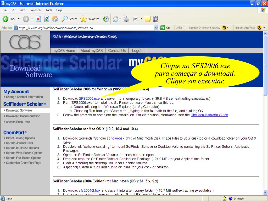Click the Edit with Word icon
The image size is (268, 201).
pyautogui.click(x=135, y=19)
